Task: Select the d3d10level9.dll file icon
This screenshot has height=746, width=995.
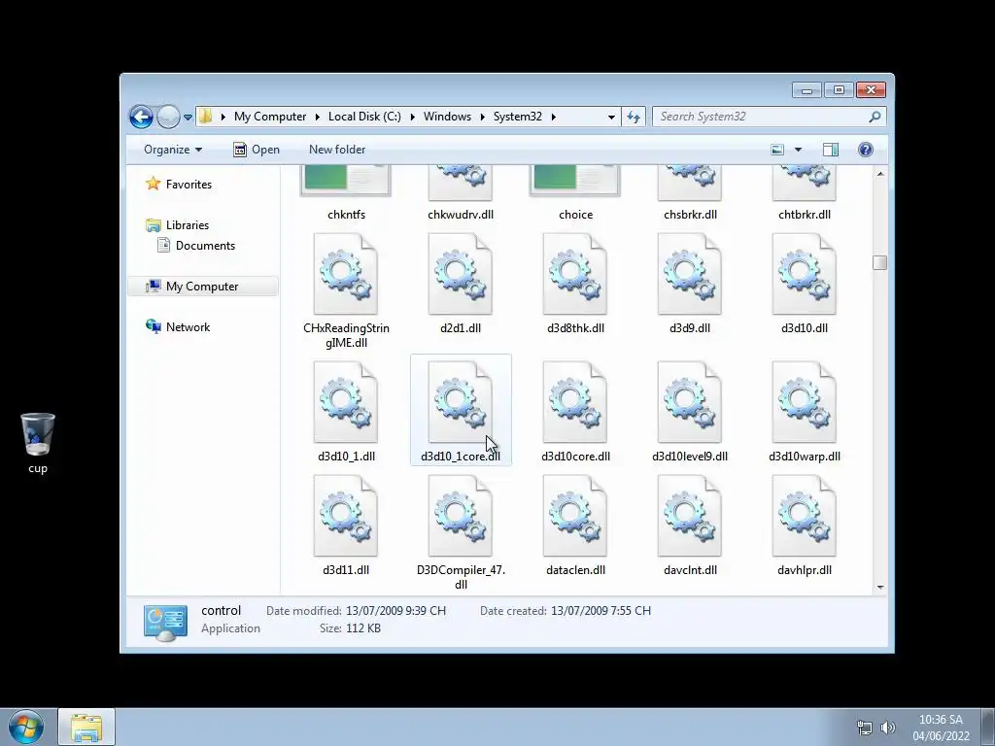Action: [x=690, y=402]
